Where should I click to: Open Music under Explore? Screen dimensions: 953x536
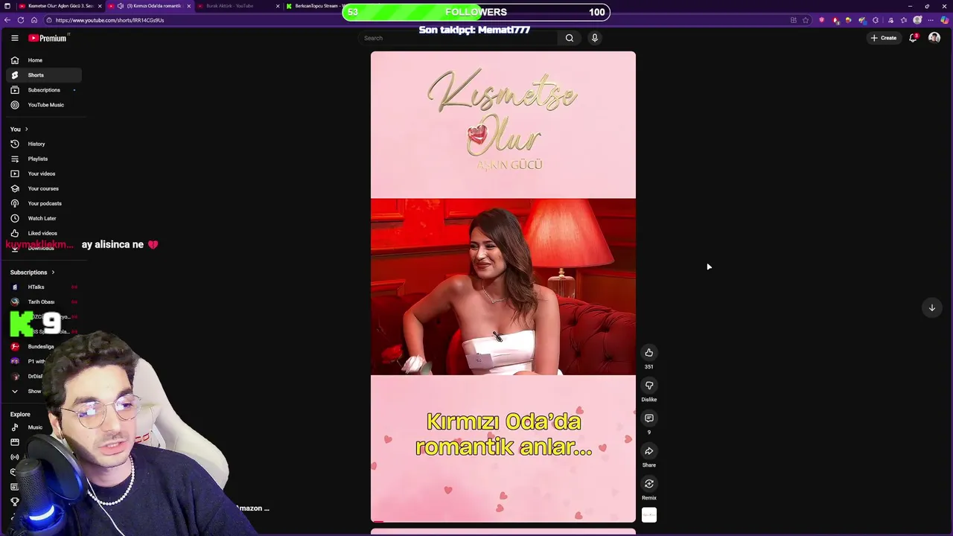[35, 427]
